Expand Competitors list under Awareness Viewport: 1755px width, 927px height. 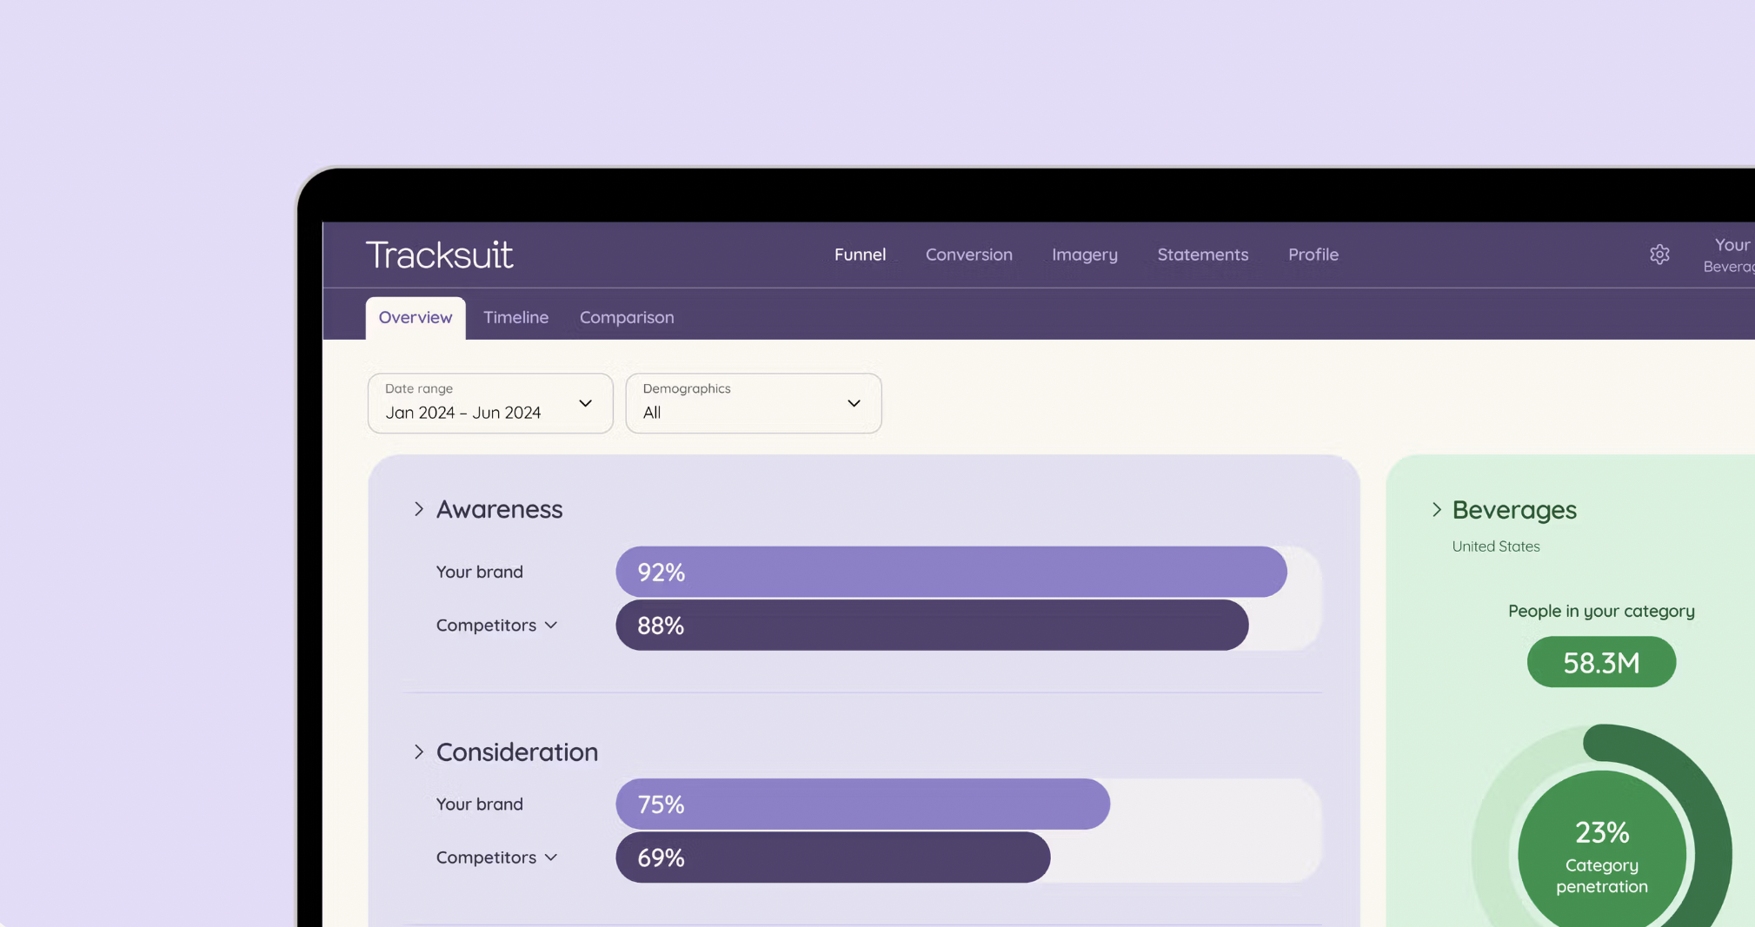click(496, 625)
